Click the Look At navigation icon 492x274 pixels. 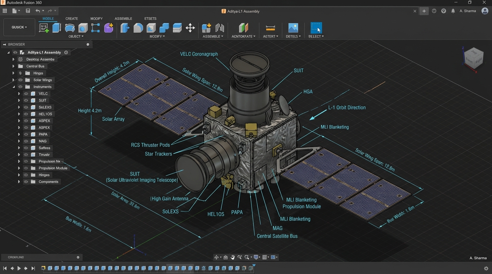(x=226, y=257)
